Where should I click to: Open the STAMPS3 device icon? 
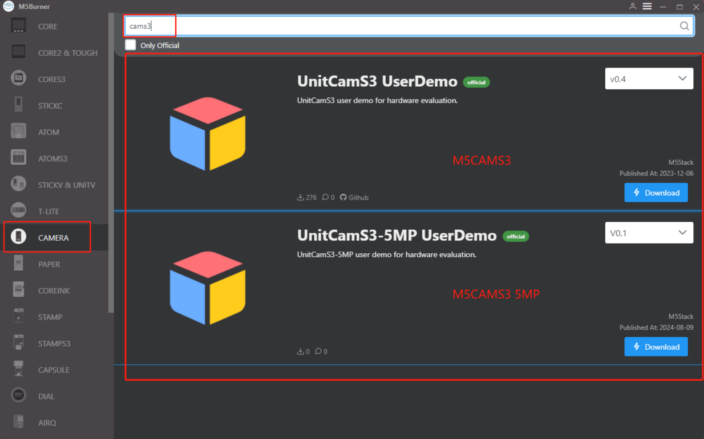[18, 342]
